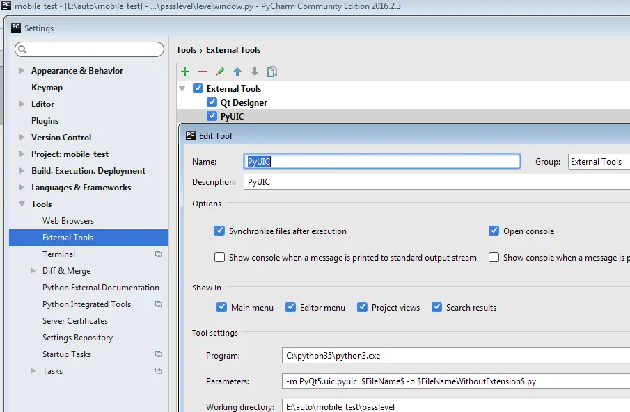Viewport: 630px width, 412px height.
Task: Click project-level icon beside Tasks
Action: tap(158, 371)
